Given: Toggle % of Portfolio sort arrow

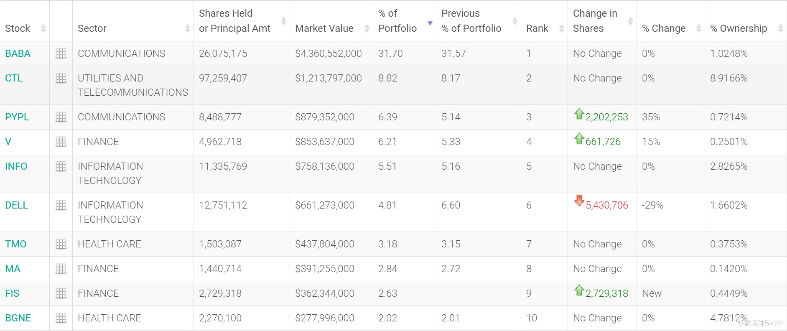Looking at the screenshot, I should pyautogui.click(x=430, y=23).
